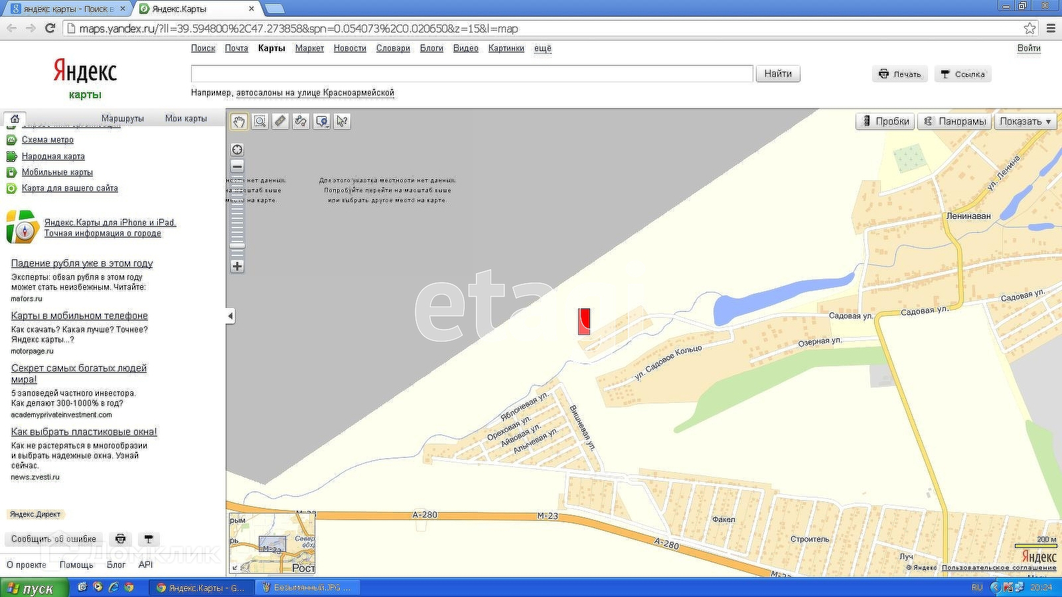Open the Показать dropdown menu
Screen dimensions: 1062x597
(x=1025, y=121)
